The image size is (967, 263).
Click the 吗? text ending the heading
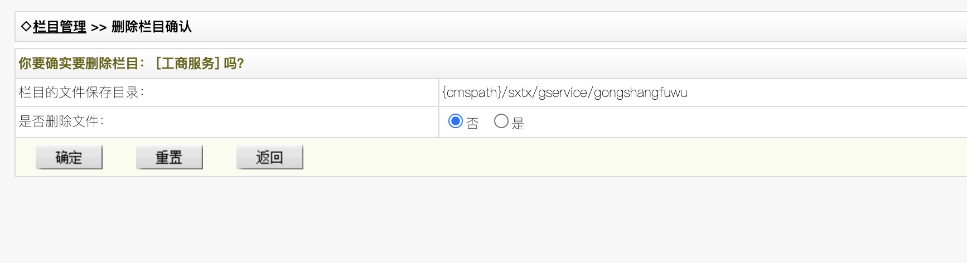pos(234,64)
